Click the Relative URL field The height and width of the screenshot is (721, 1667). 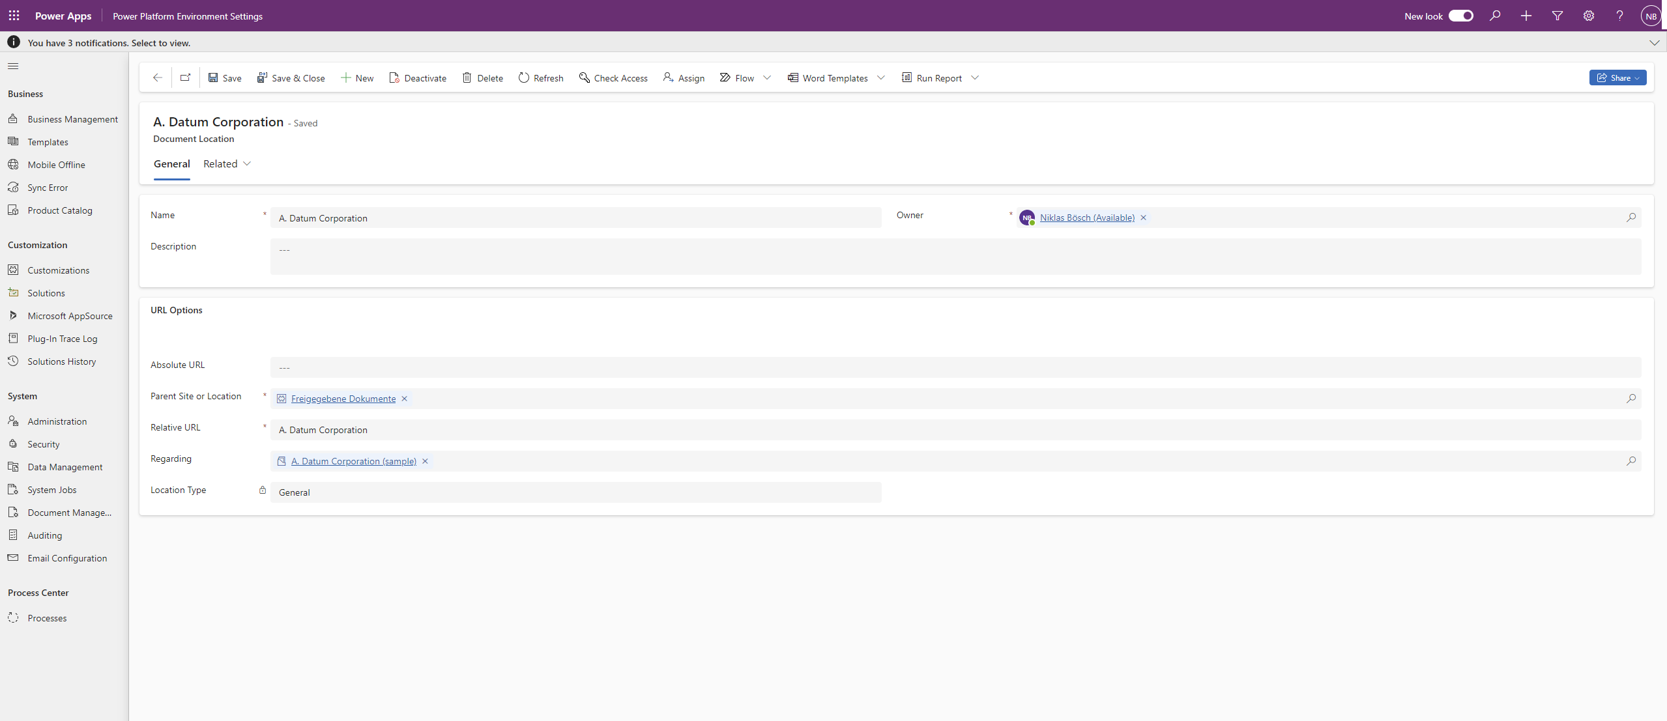(x=955, y=430)
